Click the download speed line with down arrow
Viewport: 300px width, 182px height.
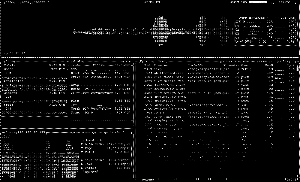[106, 144]
